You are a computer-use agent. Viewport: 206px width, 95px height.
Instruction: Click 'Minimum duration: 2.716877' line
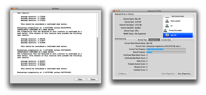tap(33, 41)
